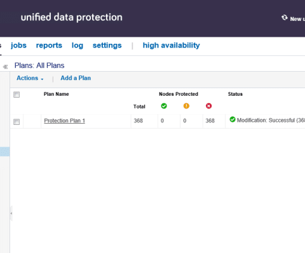Click the Plan Name column header
Viewport: 305px width, 253px height.
click(56, 94)
